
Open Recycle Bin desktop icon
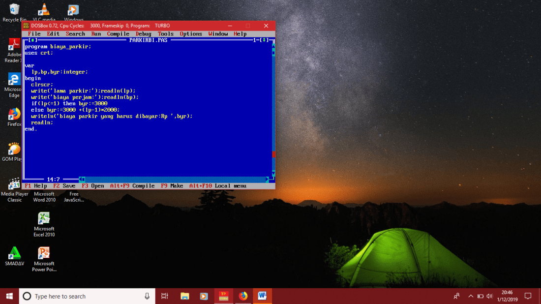tap(14, 10)
